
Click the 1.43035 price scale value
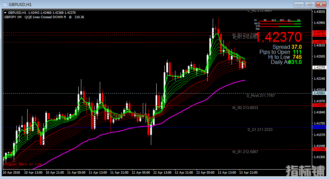click(x=319, y=11)
